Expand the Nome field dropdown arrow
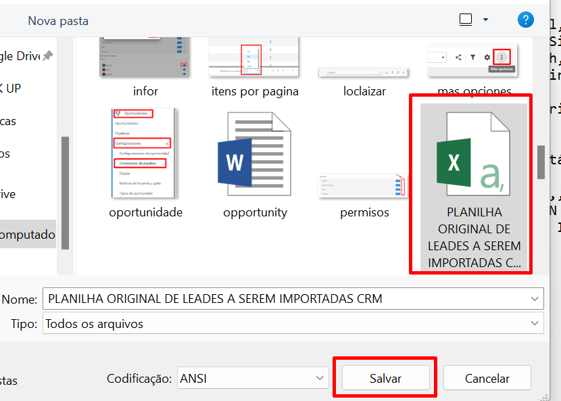561x401 pixels. [535, 299]
